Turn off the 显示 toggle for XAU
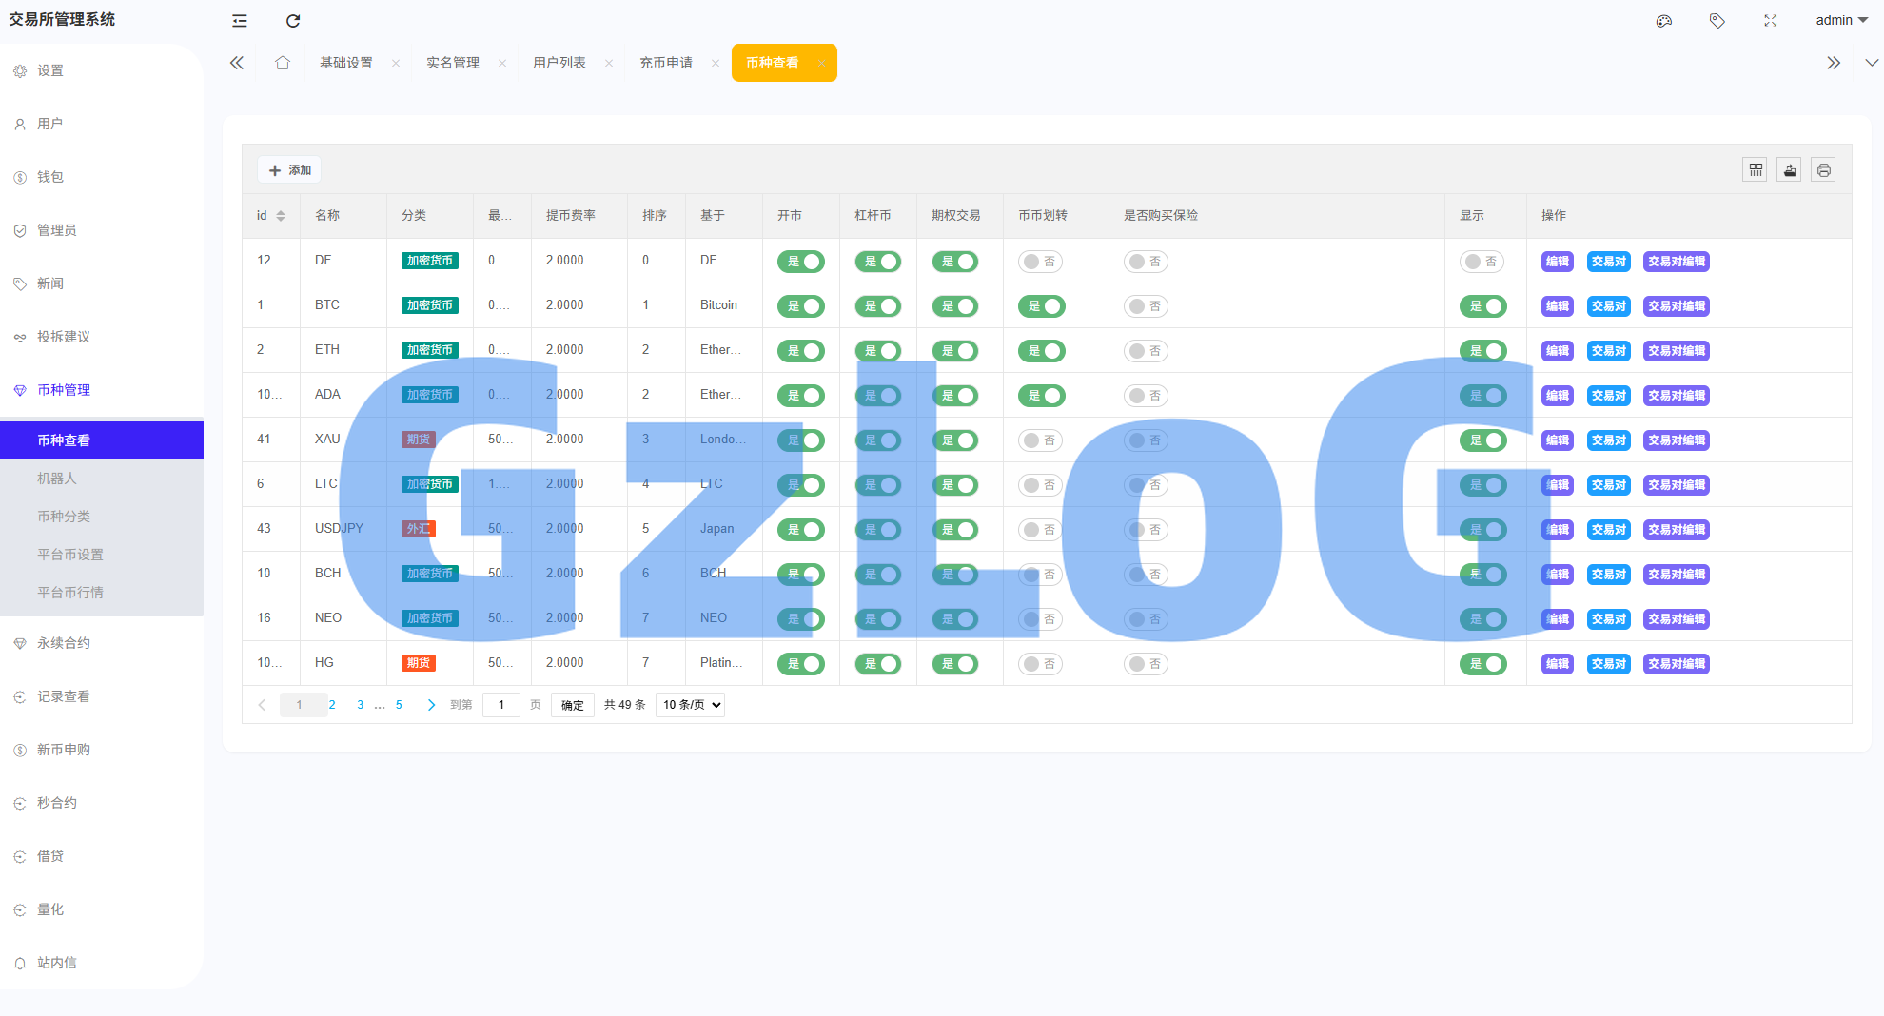 [1484, 440]
